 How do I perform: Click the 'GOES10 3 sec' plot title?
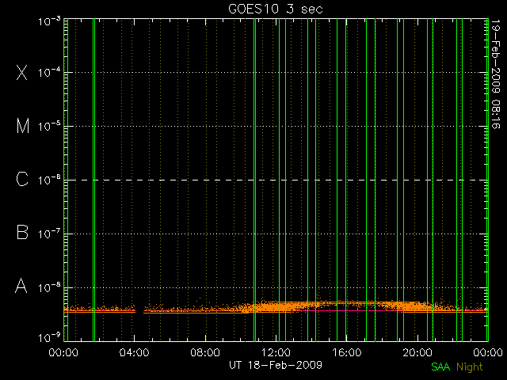(x=276, y=9)
